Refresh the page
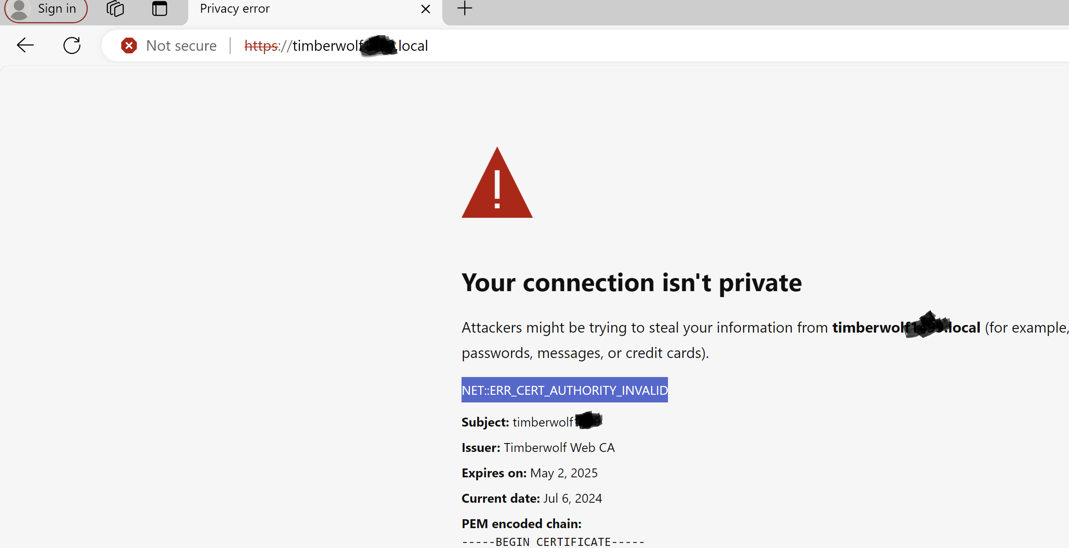The image size is (1069, 548). [x=72, y=45]
